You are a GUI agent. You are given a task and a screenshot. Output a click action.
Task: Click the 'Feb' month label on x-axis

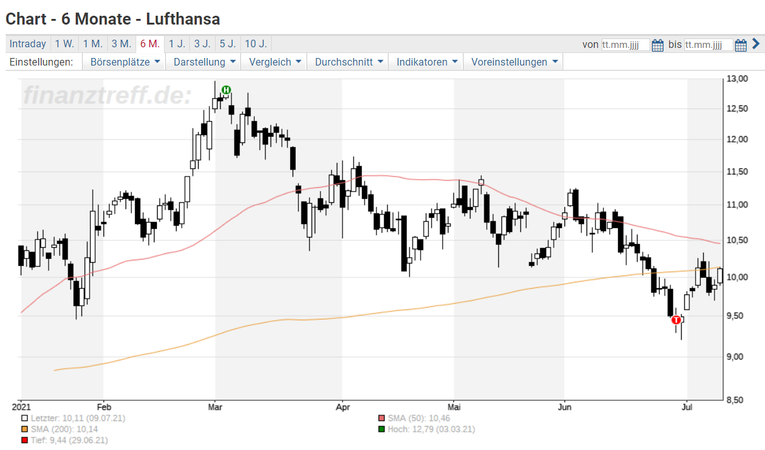pos(104,407)
